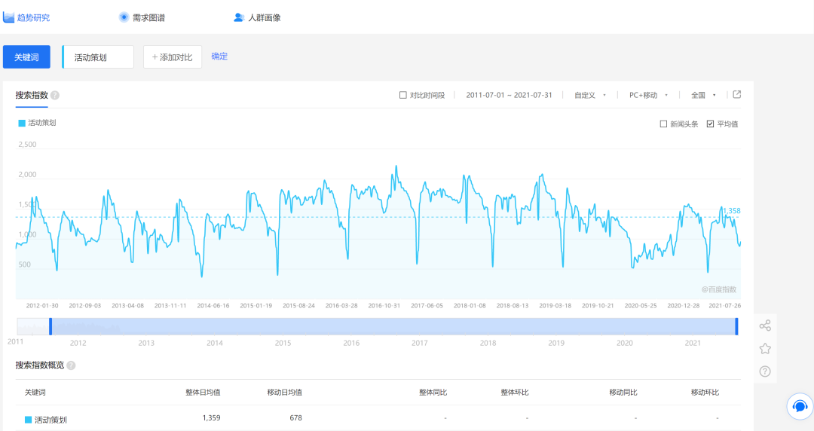Click the 1,358 average line label
The image size is (814, 431).
[731, 211]
